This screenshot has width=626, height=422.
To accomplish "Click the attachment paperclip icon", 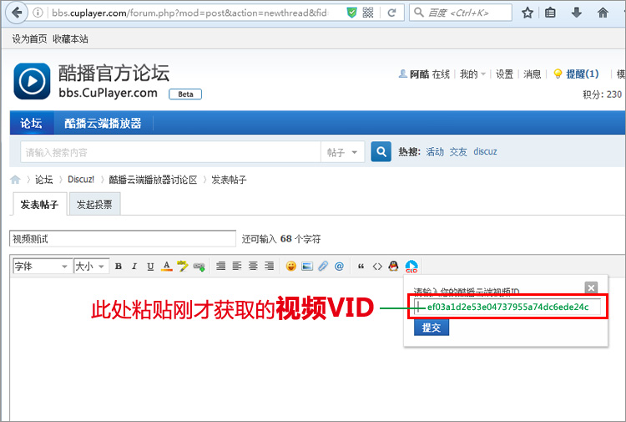I will 323,267.
